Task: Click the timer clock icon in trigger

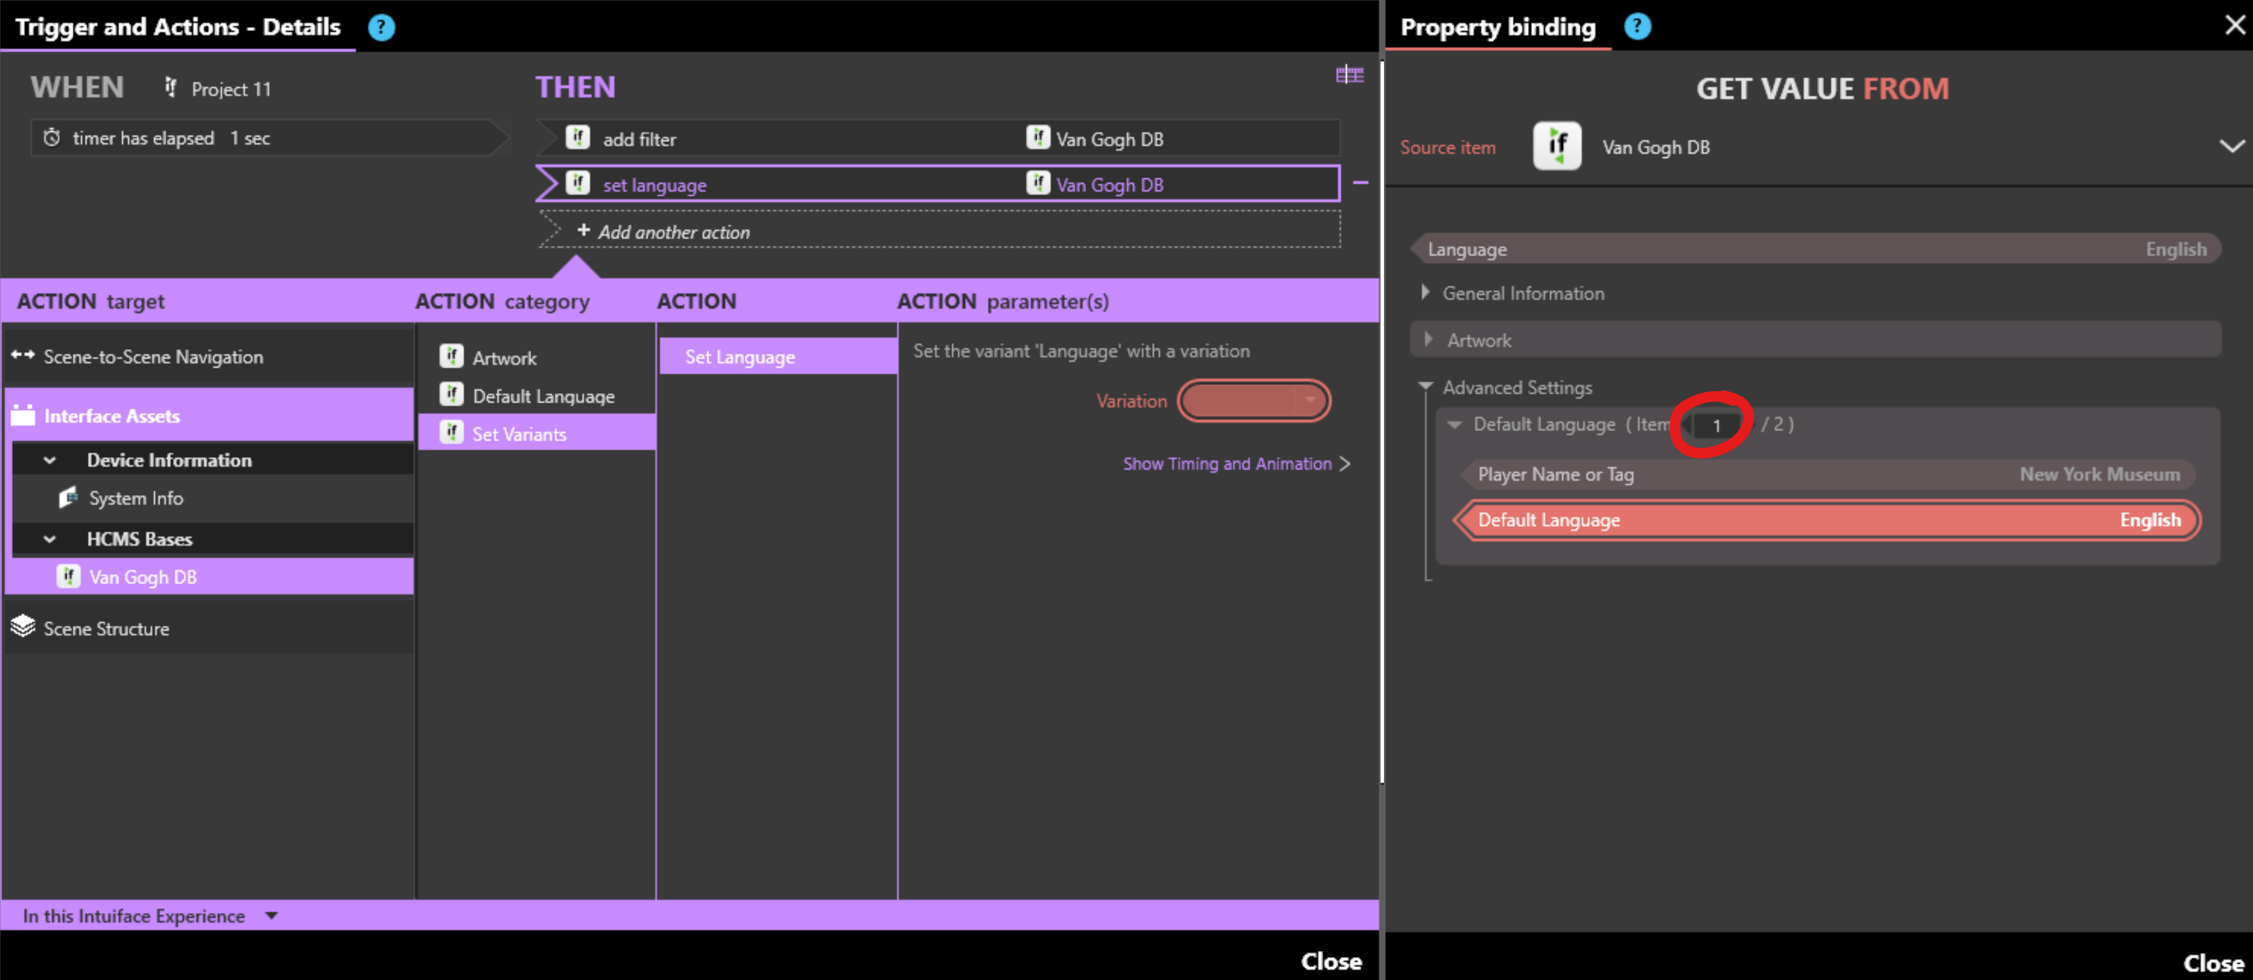Action: coord(53,137)
